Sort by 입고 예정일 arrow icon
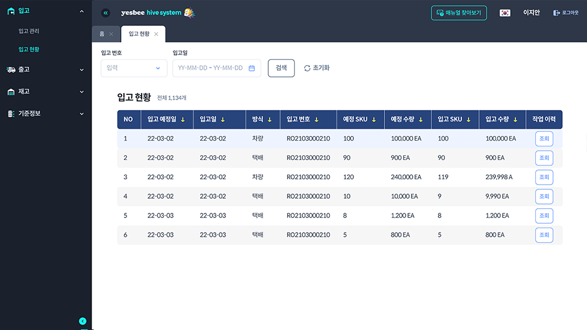 183,120
